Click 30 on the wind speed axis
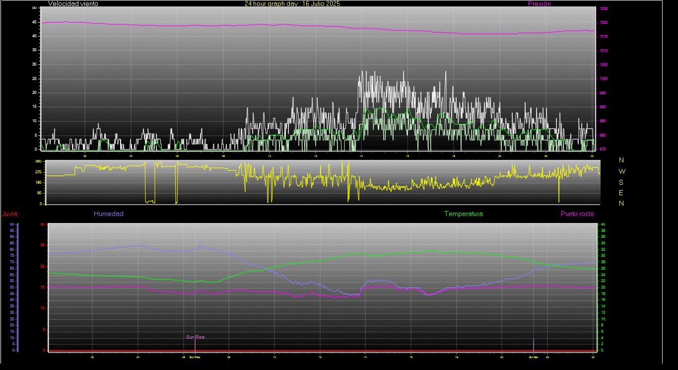Viewport: 678px width, 370px height. 34,64
